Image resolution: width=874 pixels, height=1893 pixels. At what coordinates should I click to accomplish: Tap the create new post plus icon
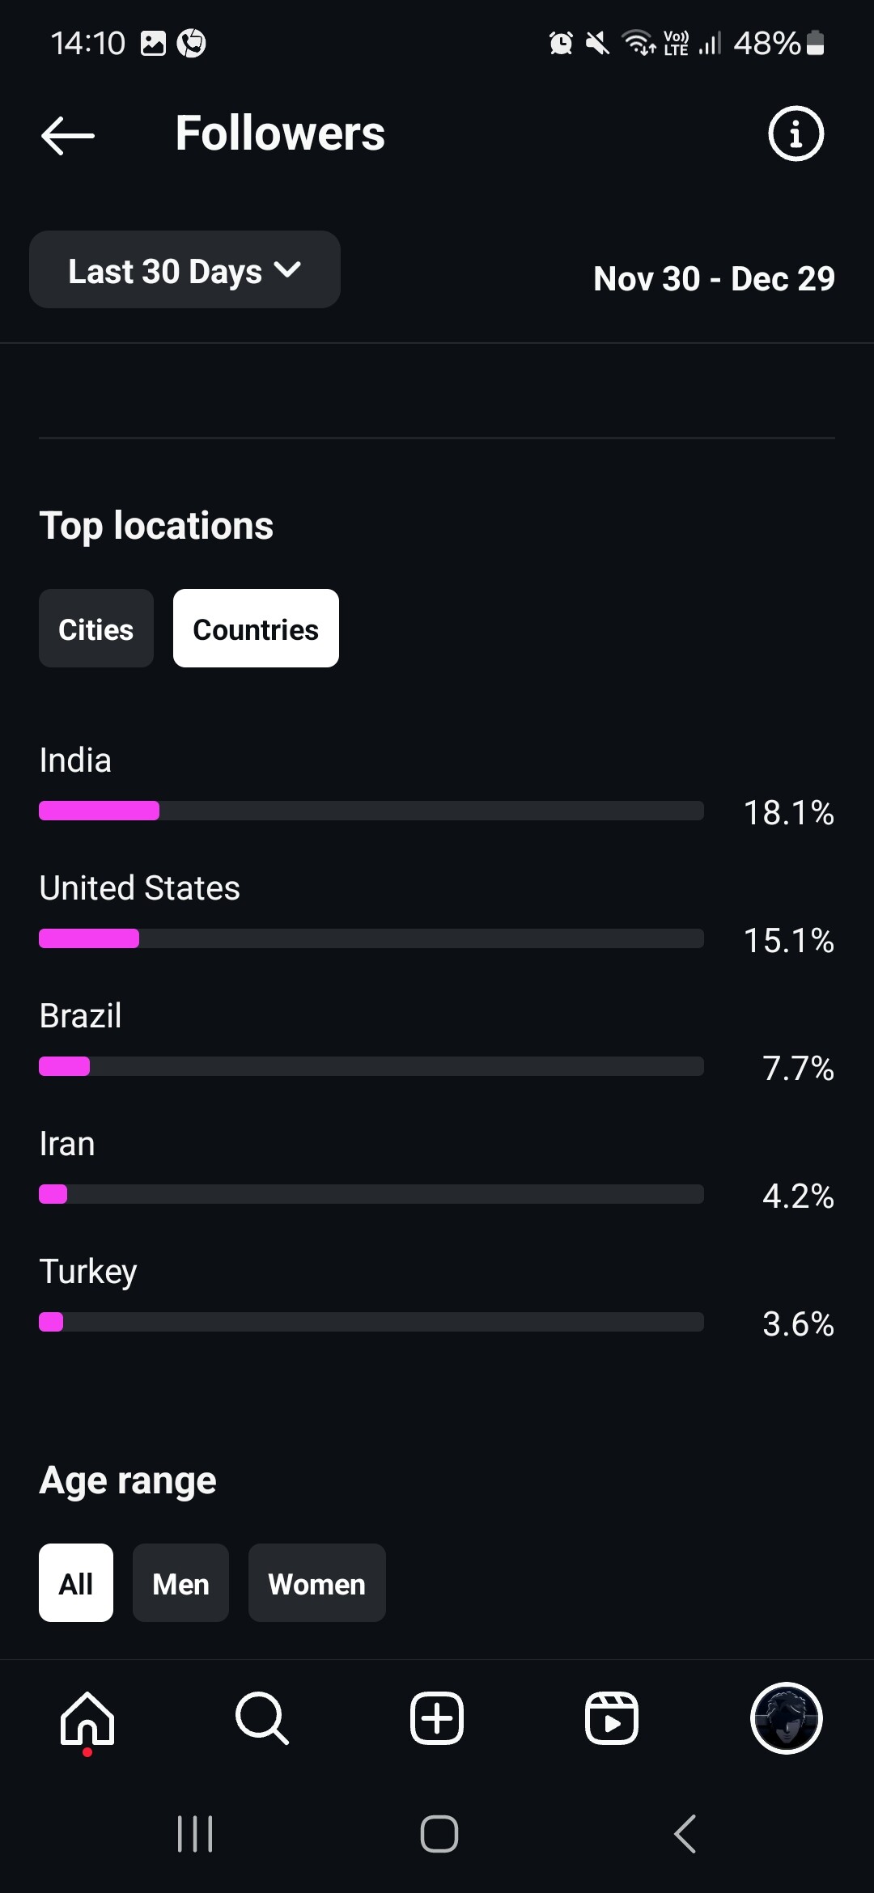click(x=437, y=1718)
